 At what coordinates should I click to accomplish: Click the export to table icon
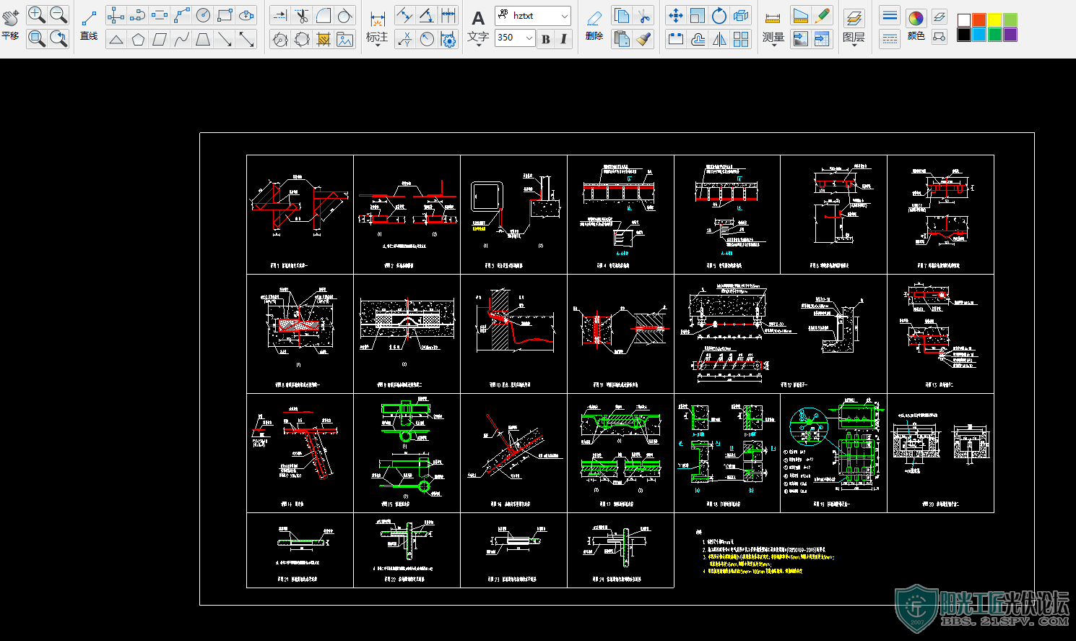tap(823, 39)
